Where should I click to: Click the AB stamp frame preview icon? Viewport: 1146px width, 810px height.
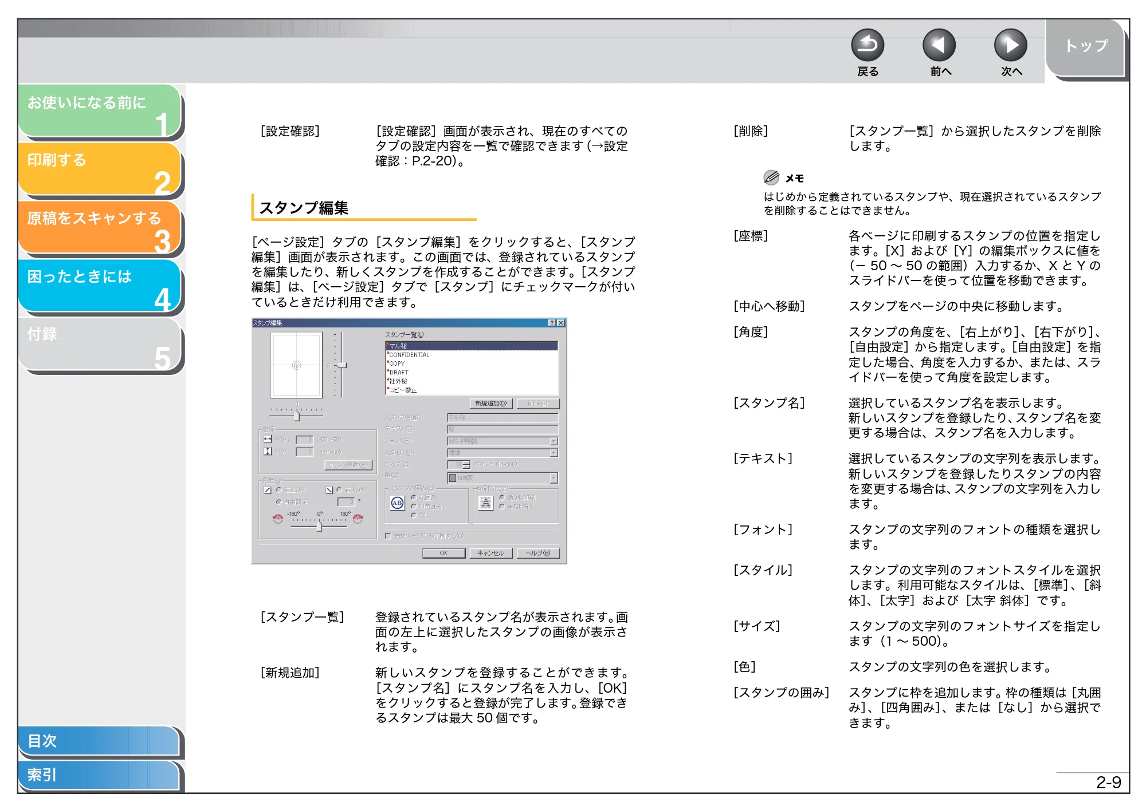[x=398, y=503]
